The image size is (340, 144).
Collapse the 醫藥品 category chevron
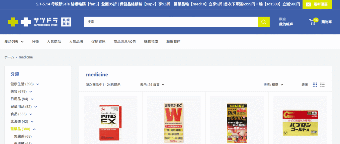tap(34, 129)
